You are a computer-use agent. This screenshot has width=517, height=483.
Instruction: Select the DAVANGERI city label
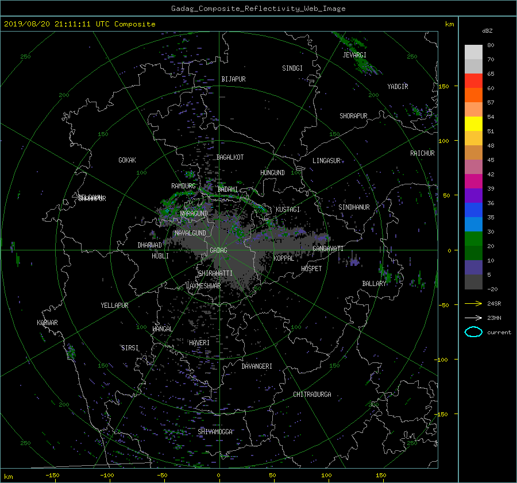pyautogui.click(x=257, y=366)
